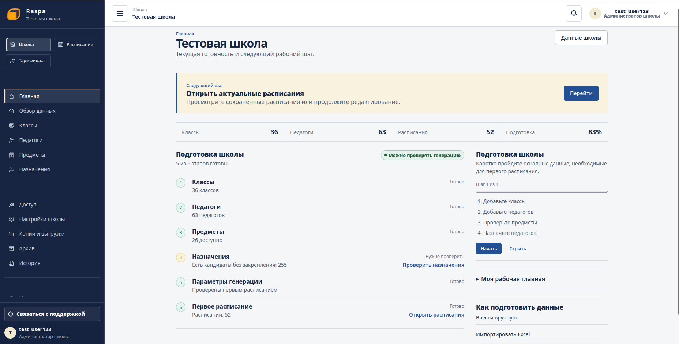Open the Открыть расписания link
The height and width of the screenshot is (344, 679).
pos(436,315)
